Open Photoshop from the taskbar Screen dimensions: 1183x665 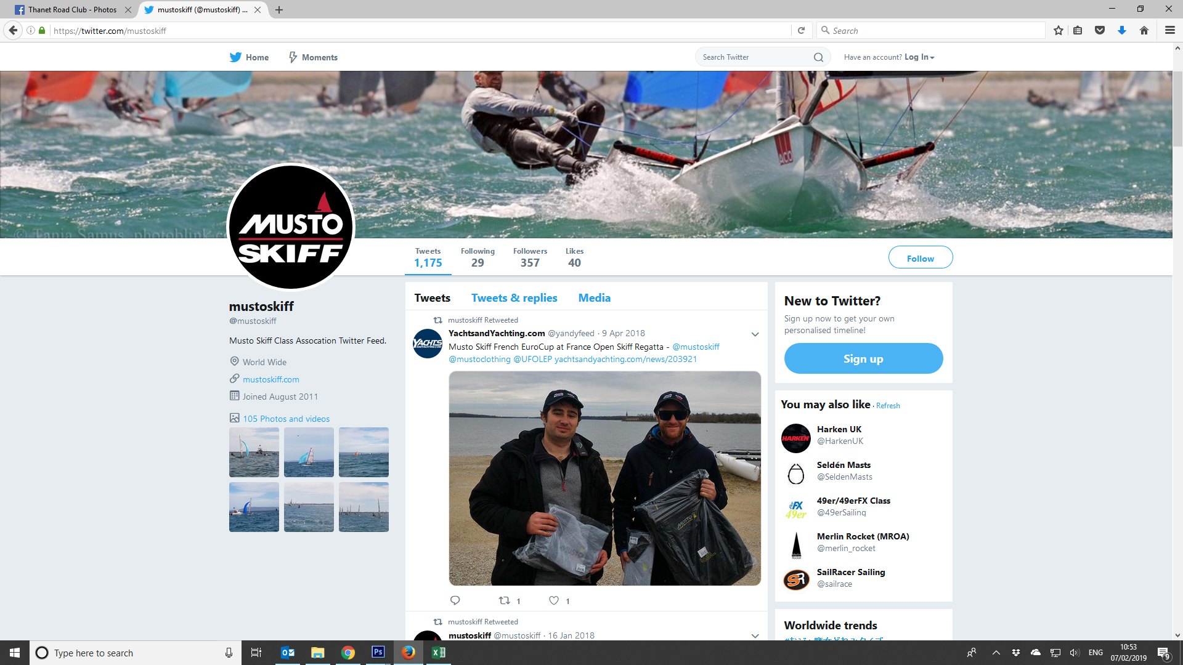pos(378,653)
